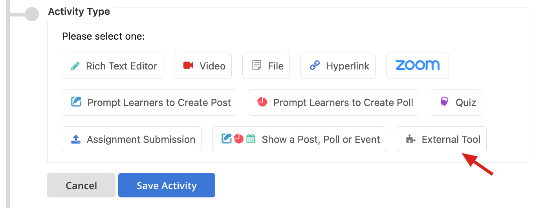
Task: Click the green calendar Event icon
Action: 251,139
